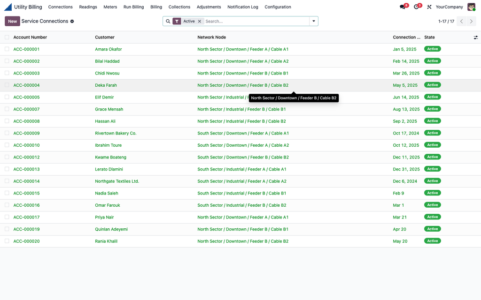
Task: Click Bilal Haddad's network node cell
Action: click(243, 61)
